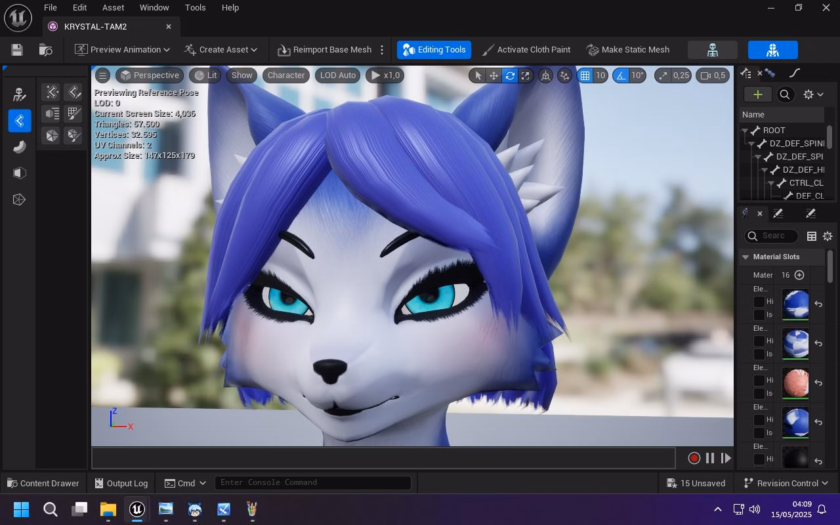Click the Enter Console Command field

313,483
